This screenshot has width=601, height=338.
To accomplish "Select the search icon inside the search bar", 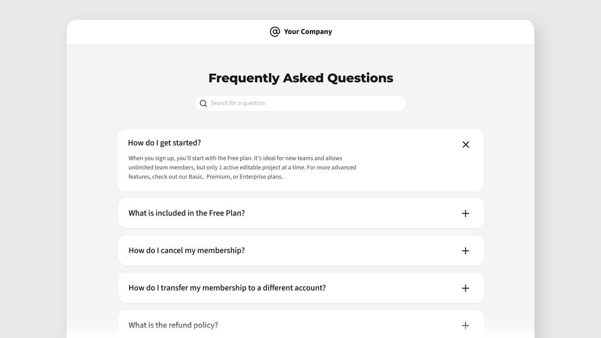I will [203, 103].
